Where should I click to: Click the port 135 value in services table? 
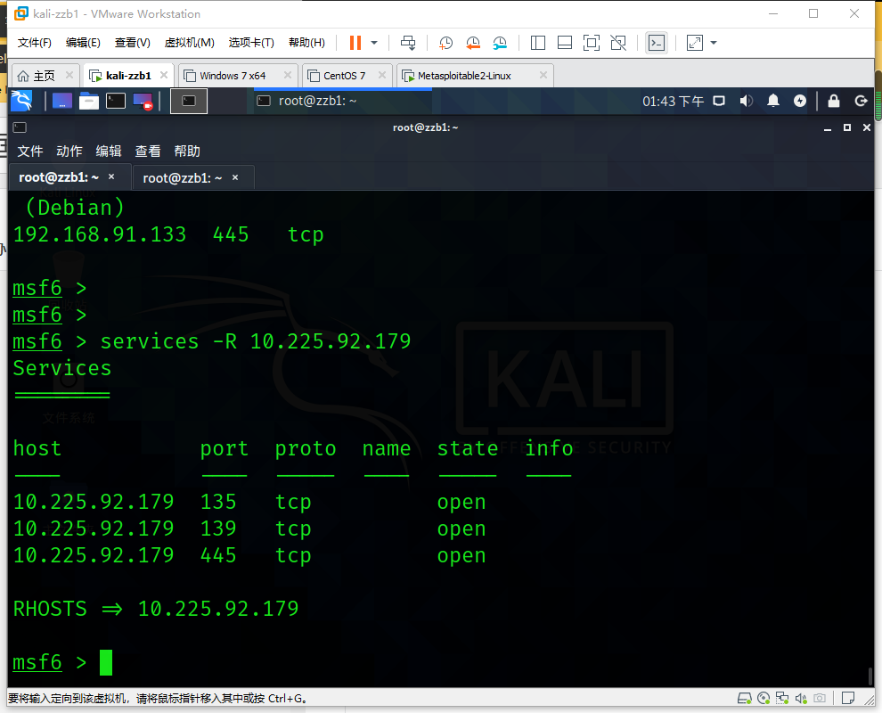pos(218,502)
